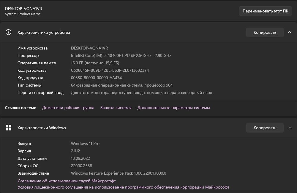Click the Код продукта value 00330-80000-00000-AA474
The width and height of the screenshot is (297, 193).
point(96,78)
